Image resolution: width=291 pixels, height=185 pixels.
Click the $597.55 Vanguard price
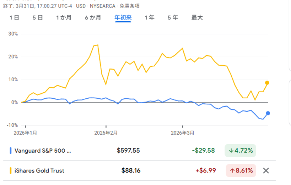coord(128,151)
